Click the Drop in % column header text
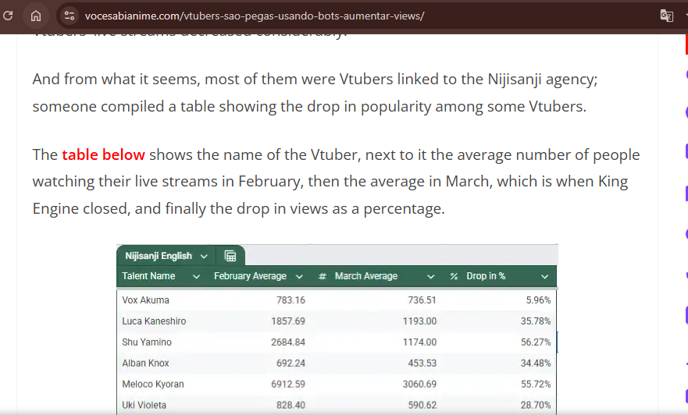 tap(486, 276)
